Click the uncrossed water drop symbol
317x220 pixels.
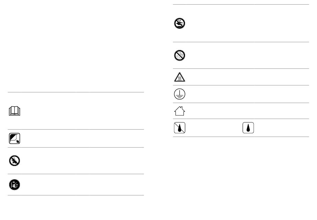pos(248,128)
